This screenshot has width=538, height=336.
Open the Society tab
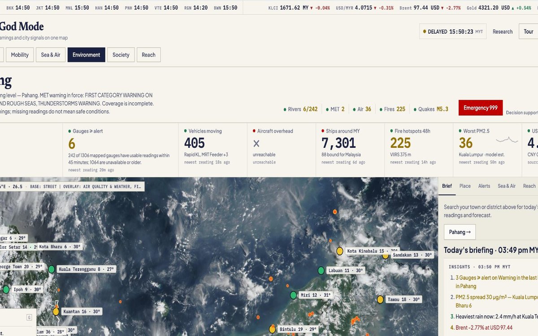coord(121,55)
